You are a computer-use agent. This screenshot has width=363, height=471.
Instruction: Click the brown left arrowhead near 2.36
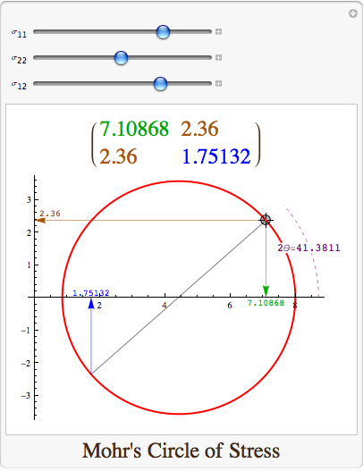point(40,220)
